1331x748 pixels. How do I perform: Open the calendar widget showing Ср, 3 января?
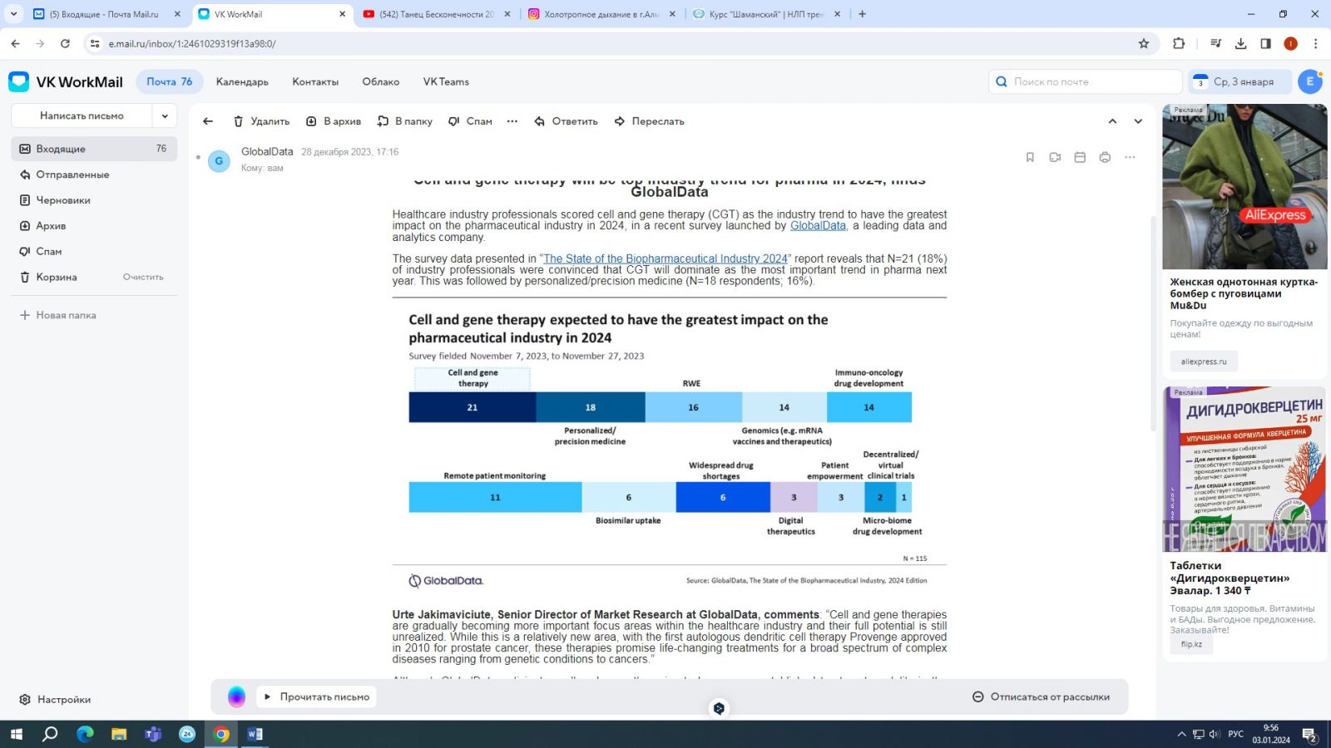click(x=1239, y=81)
